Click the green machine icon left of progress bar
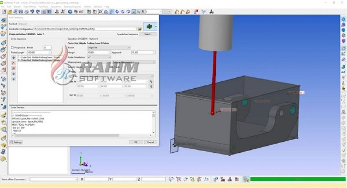 [246, 179]
